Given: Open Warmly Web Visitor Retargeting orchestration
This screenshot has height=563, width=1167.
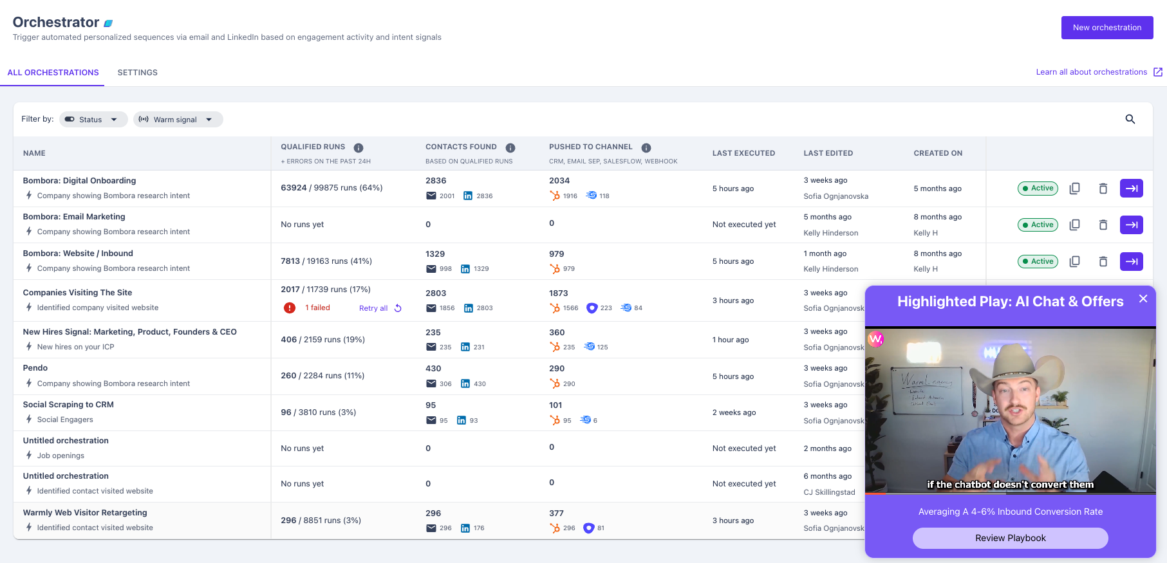Looking at the screenshot, I should coord(85,513).
